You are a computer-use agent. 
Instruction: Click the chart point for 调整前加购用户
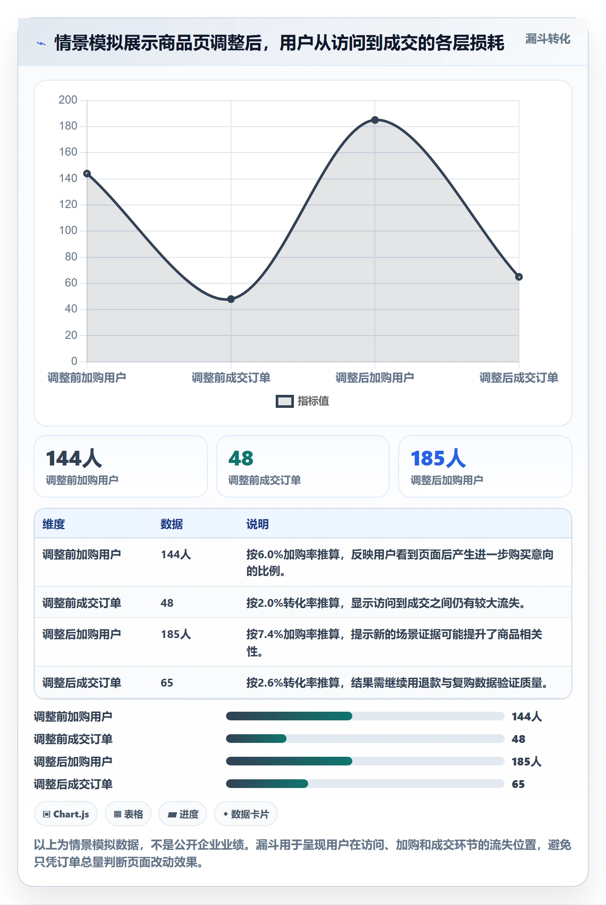point(87,174)
